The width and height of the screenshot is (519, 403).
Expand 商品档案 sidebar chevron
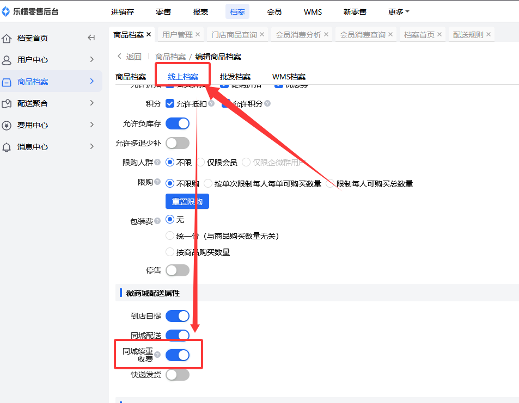point(92,82)
